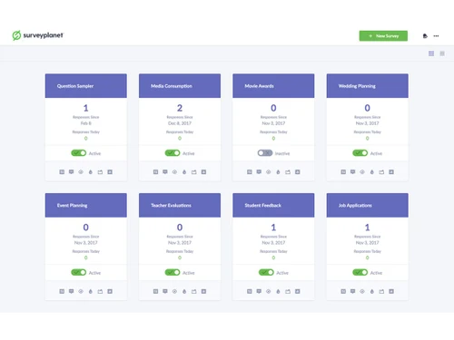Click Media Consumption's speech bubble icon
The width and height of the screenshot is (454, 340).
165,172
